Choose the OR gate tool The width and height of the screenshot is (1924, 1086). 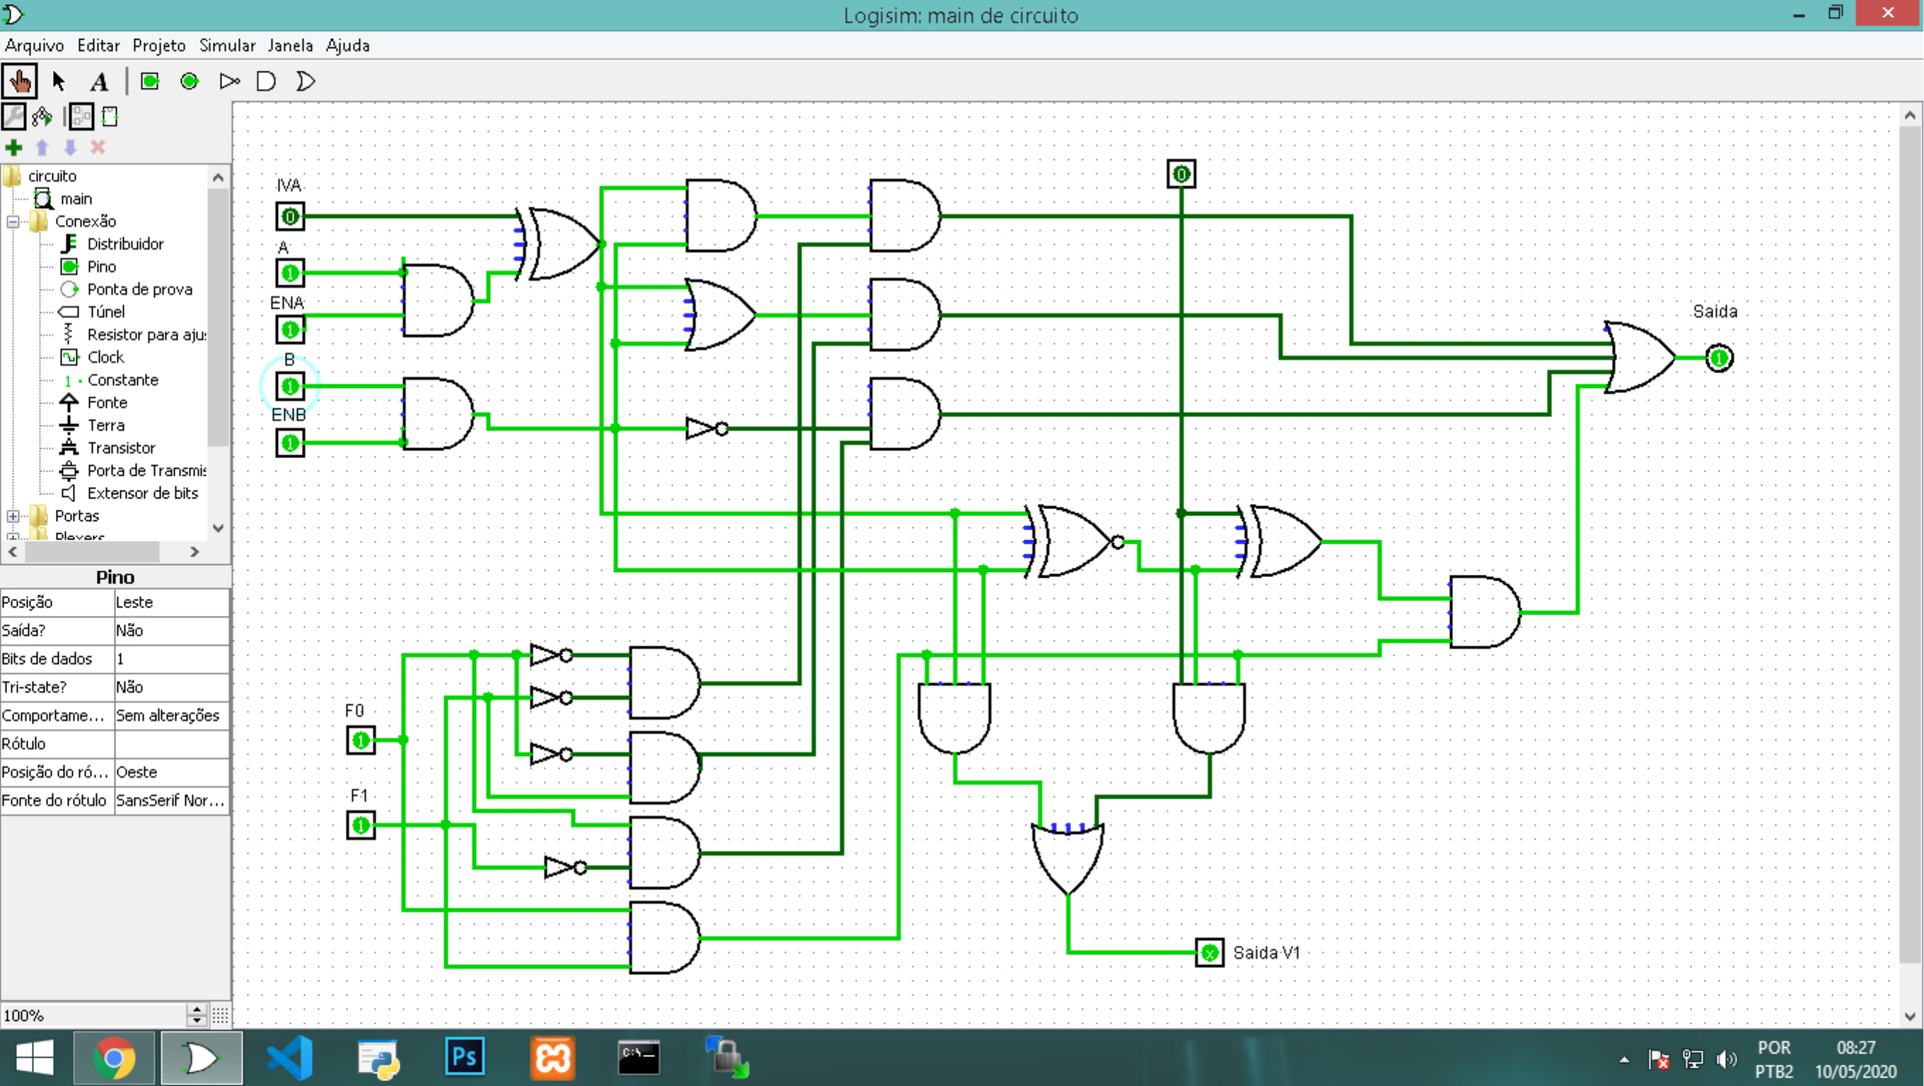[x=305, y=81]
